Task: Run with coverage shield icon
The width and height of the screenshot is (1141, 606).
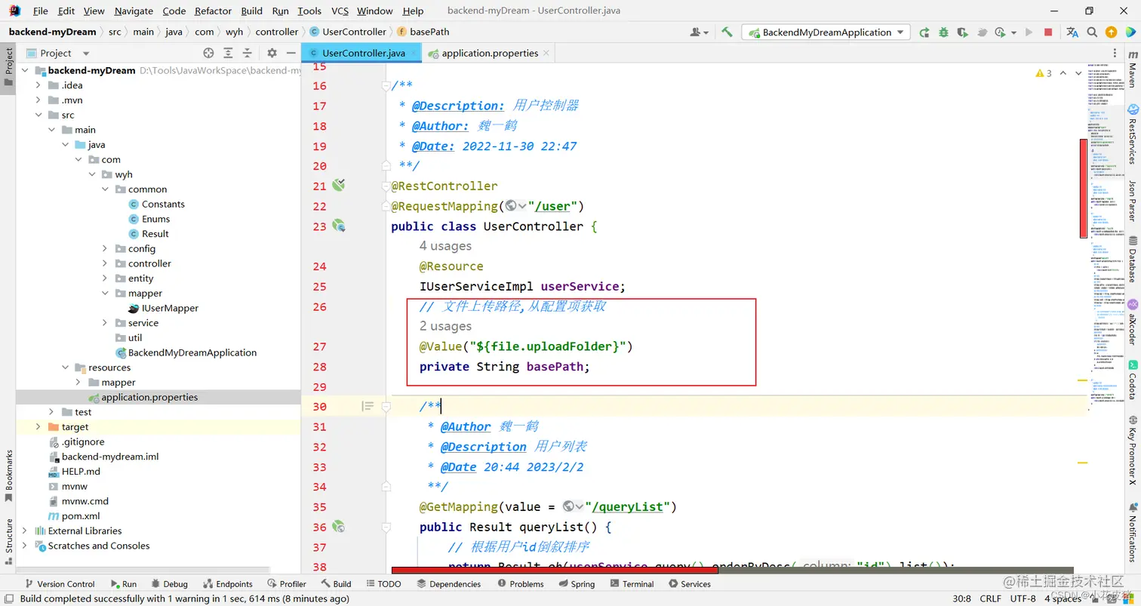Action: tap(962, 32)
